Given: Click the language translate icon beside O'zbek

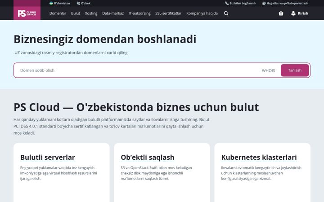Looking at the screenshot, I should click(78, 3).
